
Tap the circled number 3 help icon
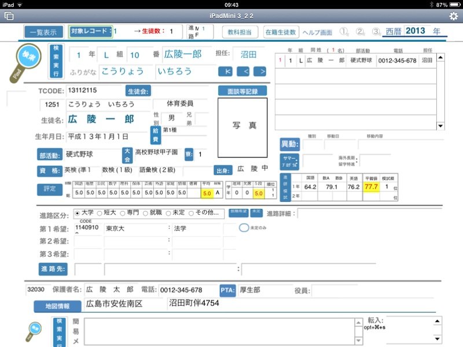[x=376, y=31]
